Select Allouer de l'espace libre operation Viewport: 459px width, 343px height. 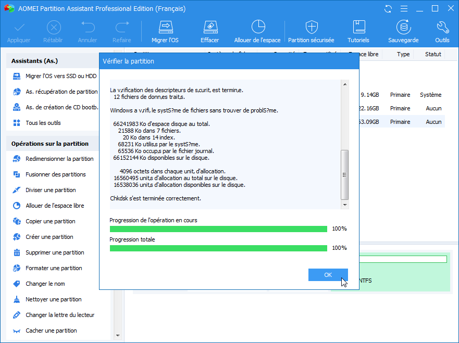coord(48,206)
